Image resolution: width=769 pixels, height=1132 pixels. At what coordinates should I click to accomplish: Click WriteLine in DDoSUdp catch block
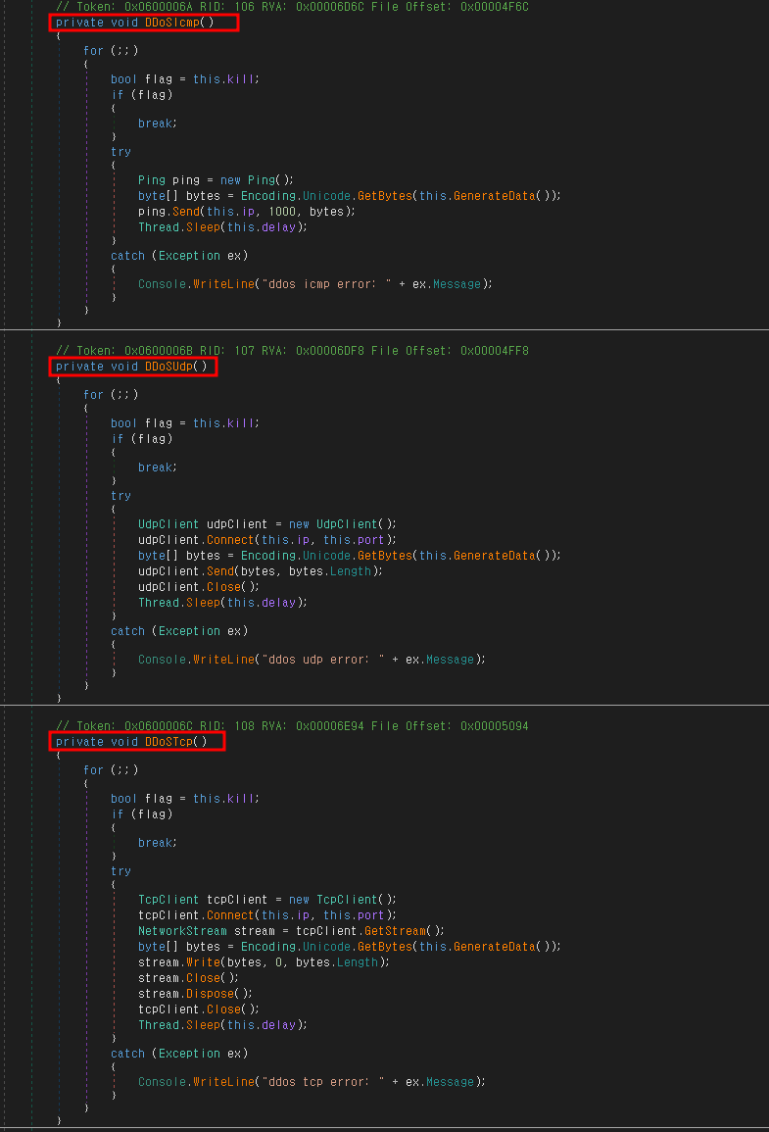(x=223, y=660)
